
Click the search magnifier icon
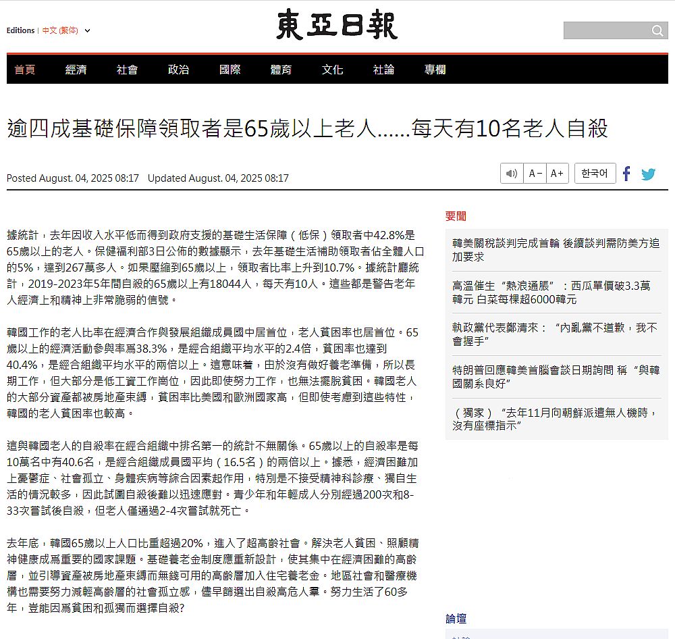(x=657, y=31)
